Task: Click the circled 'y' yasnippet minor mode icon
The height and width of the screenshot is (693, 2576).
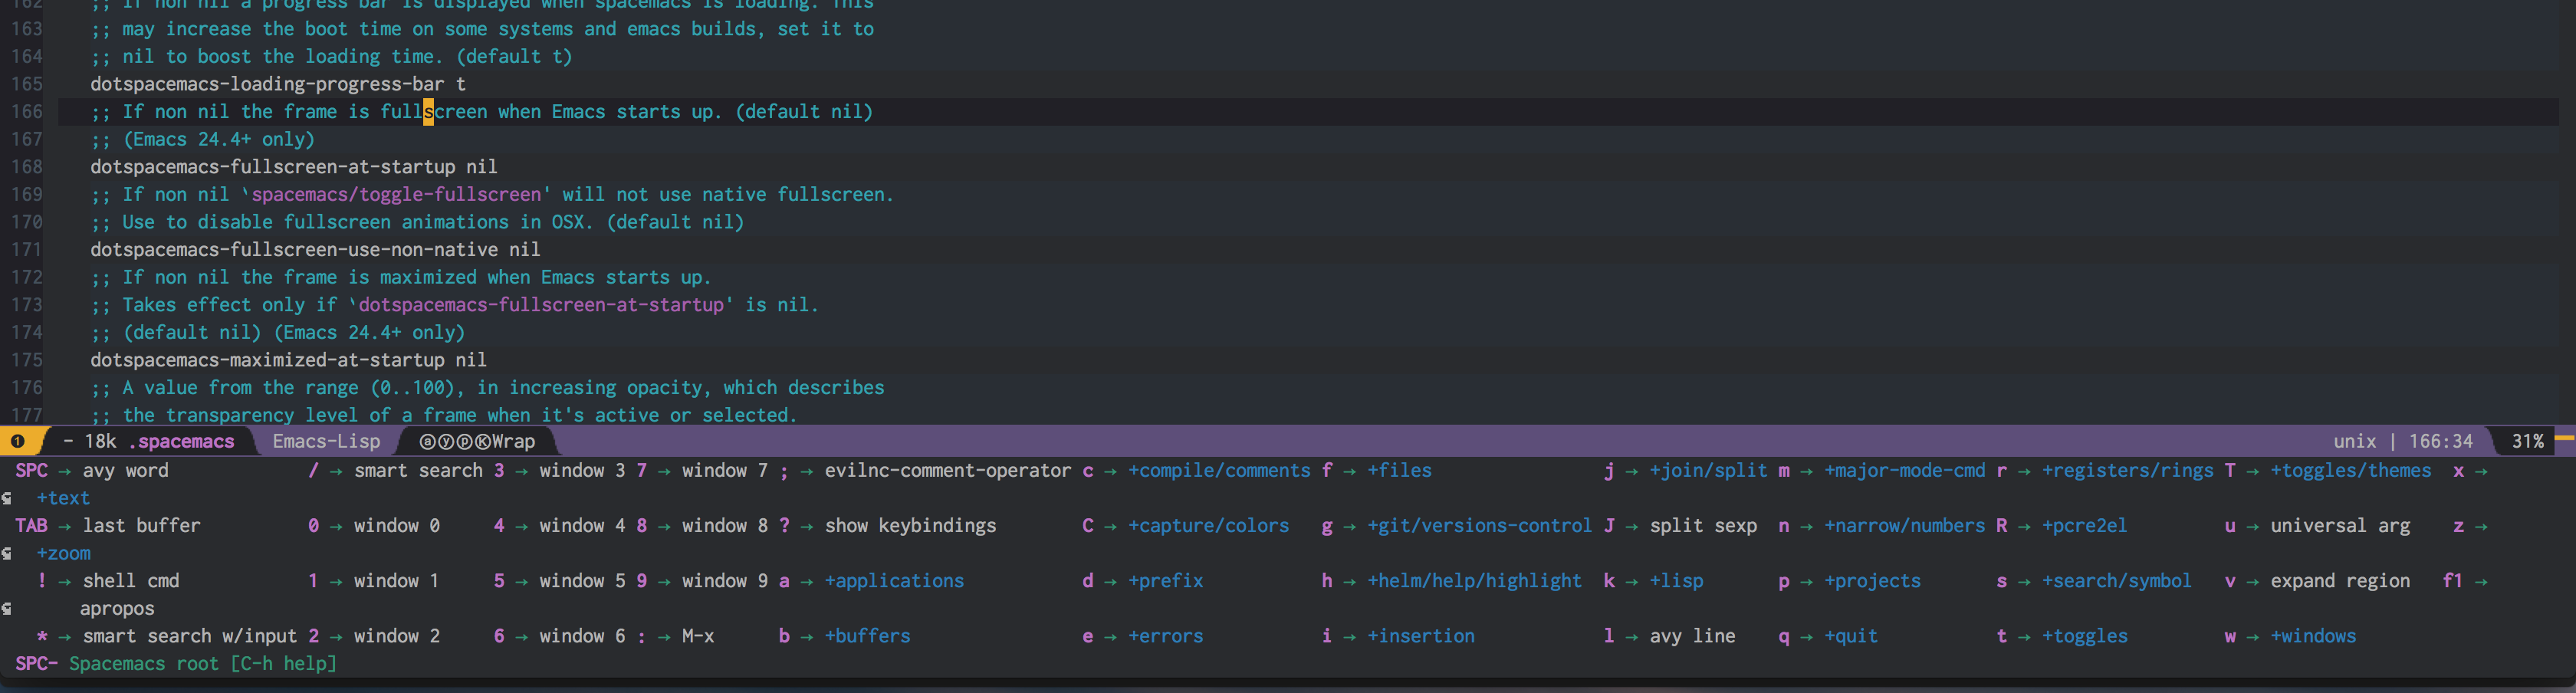Action: coord(446,441)
